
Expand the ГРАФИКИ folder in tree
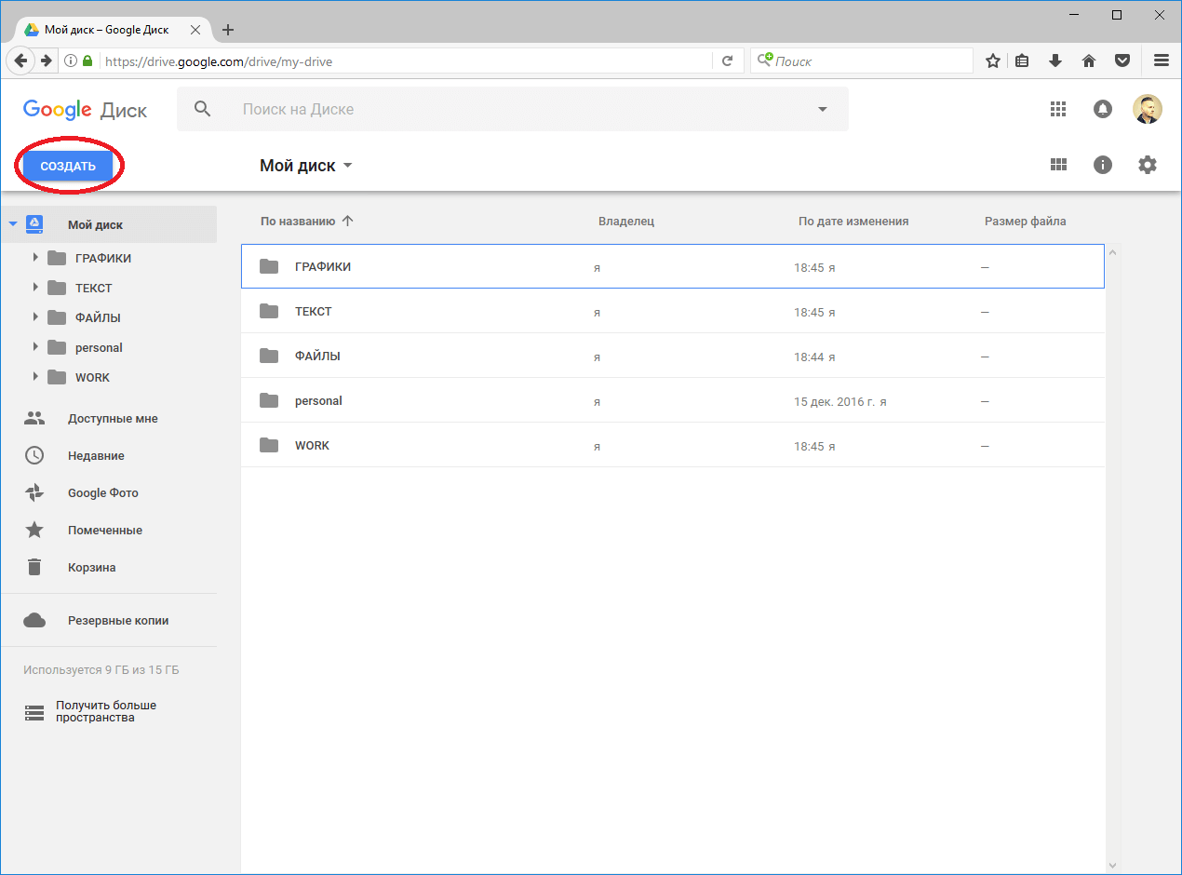[x=35, y=258]
